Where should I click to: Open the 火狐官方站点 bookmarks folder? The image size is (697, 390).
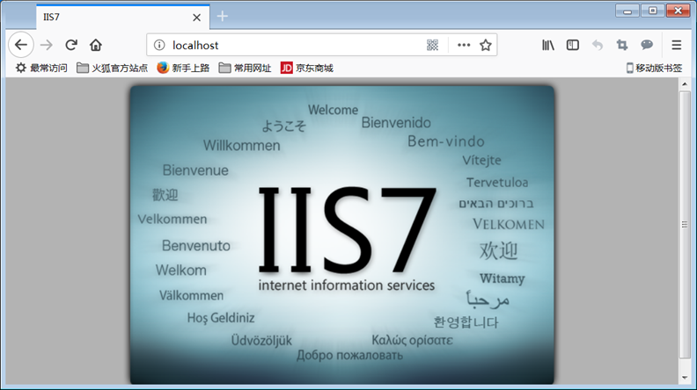(x=112, y=68)
